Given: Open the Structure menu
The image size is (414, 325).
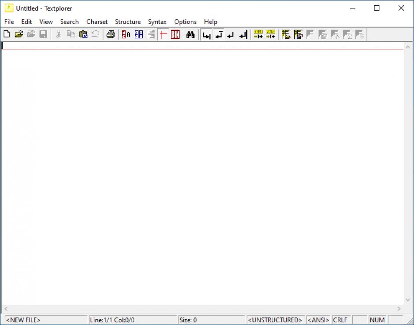Looking at the screenshot, I should (x=128, y=22).
